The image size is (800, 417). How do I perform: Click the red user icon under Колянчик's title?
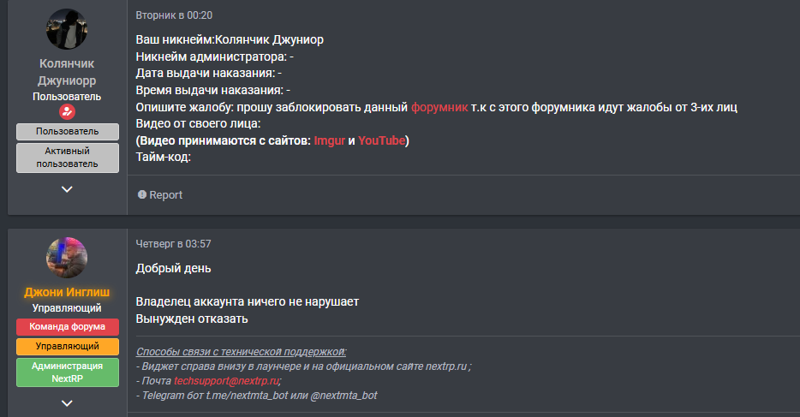point(67,112)
